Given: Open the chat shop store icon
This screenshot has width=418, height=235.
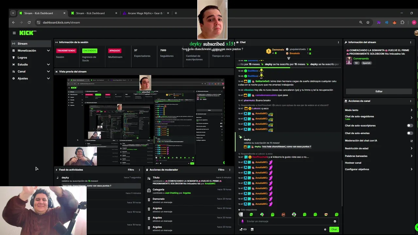Looking at the screenshot, I should pos(252,229).
